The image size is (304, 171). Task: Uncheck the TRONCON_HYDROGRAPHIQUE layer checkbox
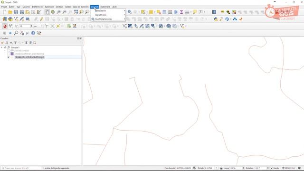point(9,57)
